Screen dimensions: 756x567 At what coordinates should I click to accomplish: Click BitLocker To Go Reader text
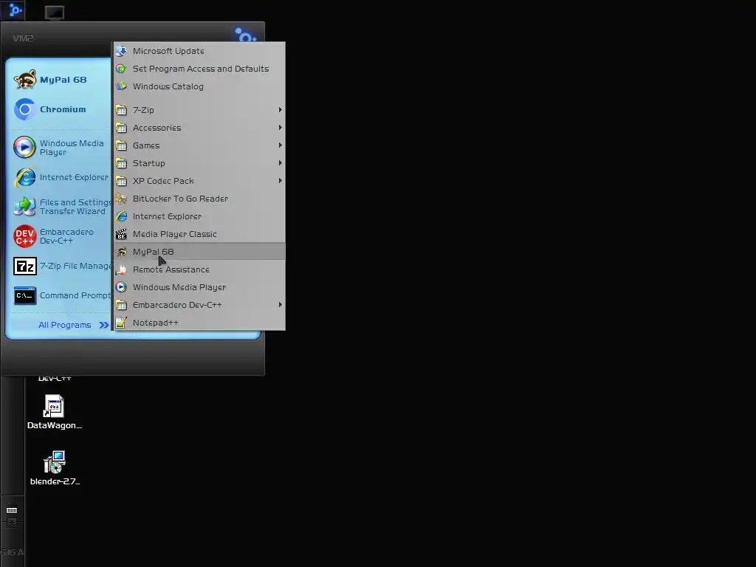[180, 199]
